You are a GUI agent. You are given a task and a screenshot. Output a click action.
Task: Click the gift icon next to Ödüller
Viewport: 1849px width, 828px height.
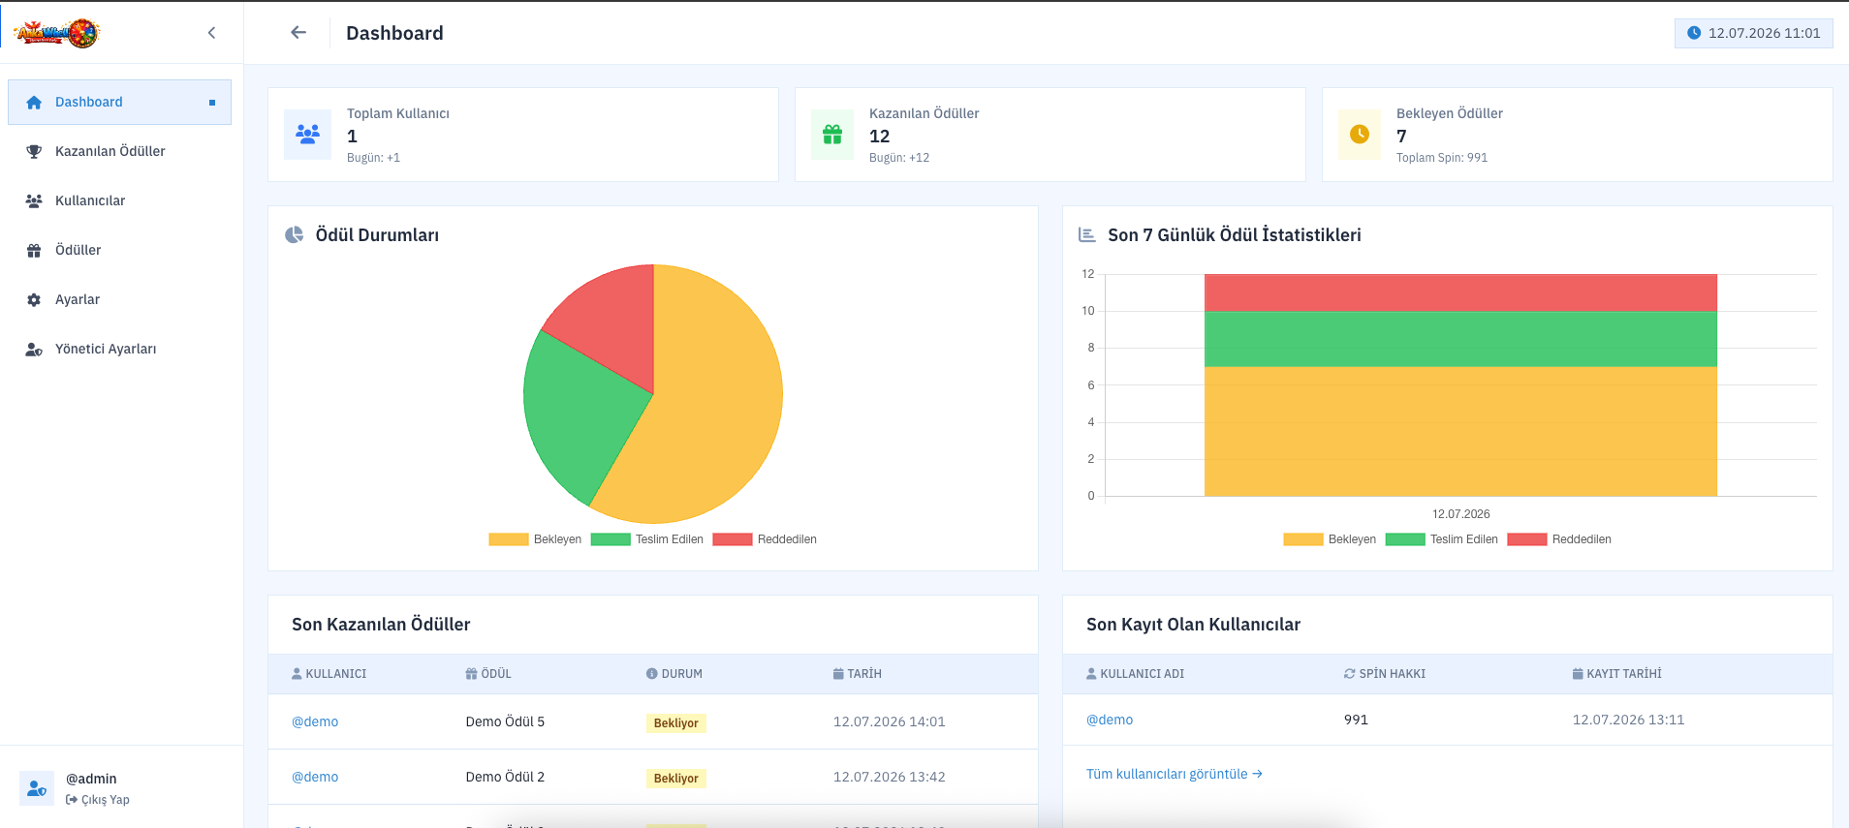coord(34,251)
